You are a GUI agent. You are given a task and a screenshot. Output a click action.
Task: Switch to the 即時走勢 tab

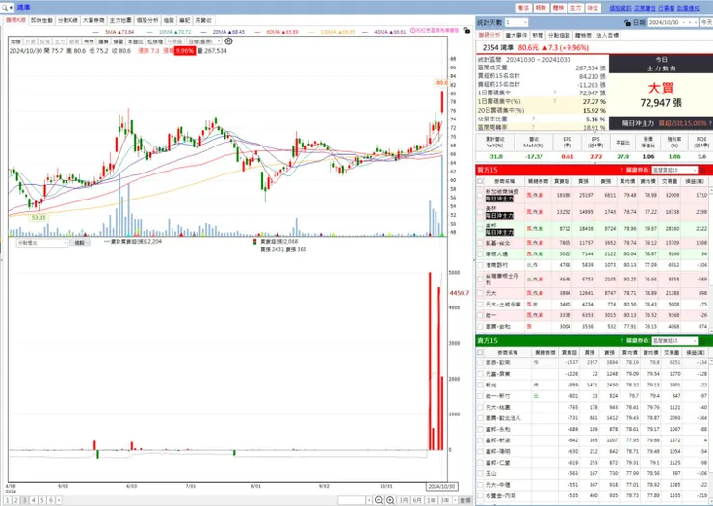[x=41, y=20]
